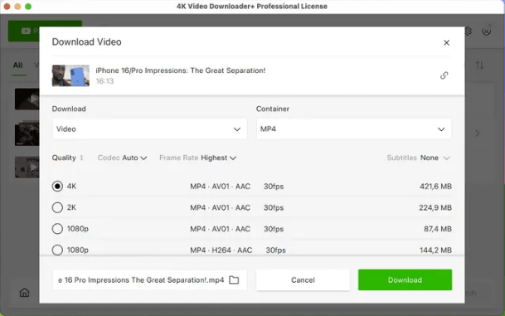
Task: Click the green macOS zoom button
Action: tap(28, 7)
